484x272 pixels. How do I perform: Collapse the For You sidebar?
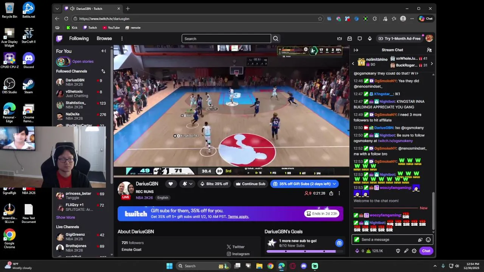coord(104,51)
